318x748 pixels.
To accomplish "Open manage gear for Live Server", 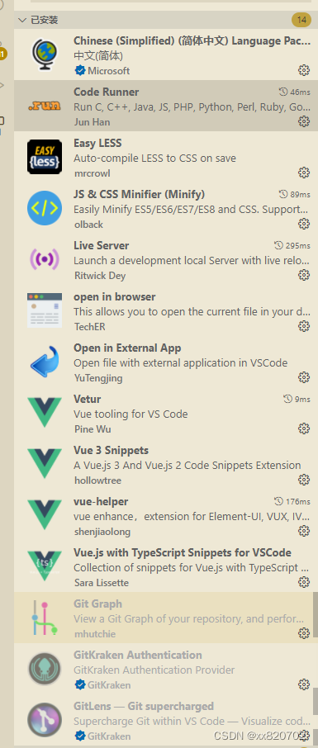I will point(304,275).
